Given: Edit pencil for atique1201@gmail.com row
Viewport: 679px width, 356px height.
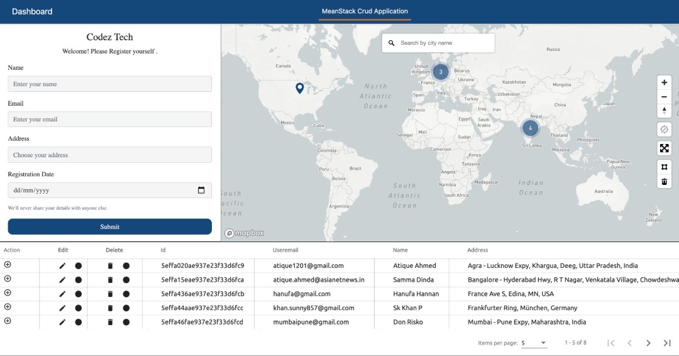Looking at the screenshot, I should (62, 266).
